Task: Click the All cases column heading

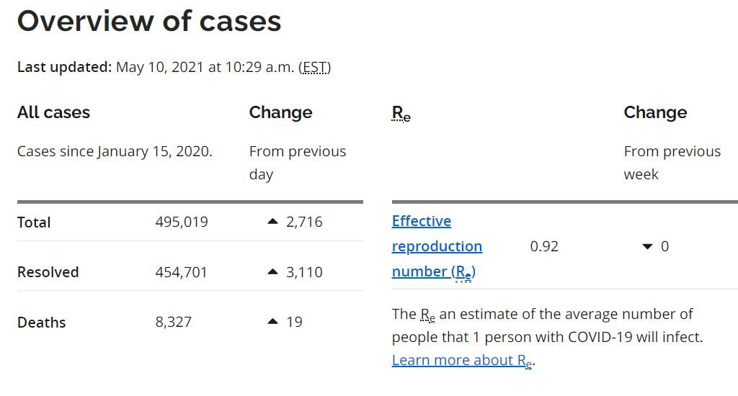Action: (53, 112)
